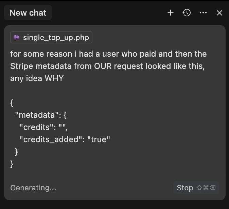Screen dimensions: 229x209
Task: Click the Stop keyboard shortcut hint symbols
Action: point(206,188)
